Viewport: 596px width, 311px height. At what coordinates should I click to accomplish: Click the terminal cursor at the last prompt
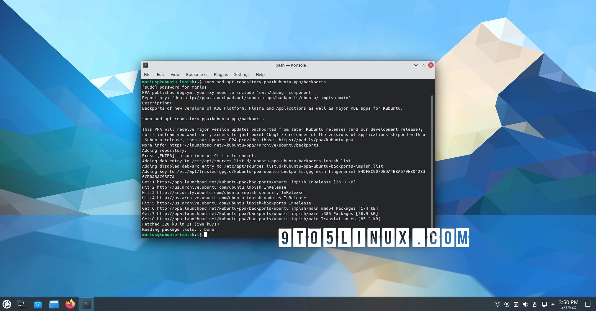coord(205,235)
